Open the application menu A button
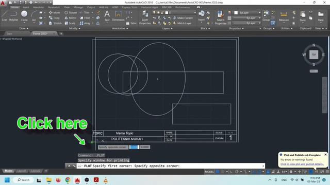Viewport: 330px width, 185px height. point(3,3)
